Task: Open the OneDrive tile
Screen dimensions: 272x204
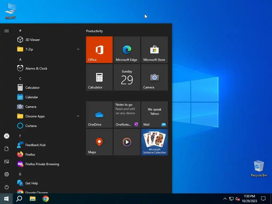Action: coord(99,114)
